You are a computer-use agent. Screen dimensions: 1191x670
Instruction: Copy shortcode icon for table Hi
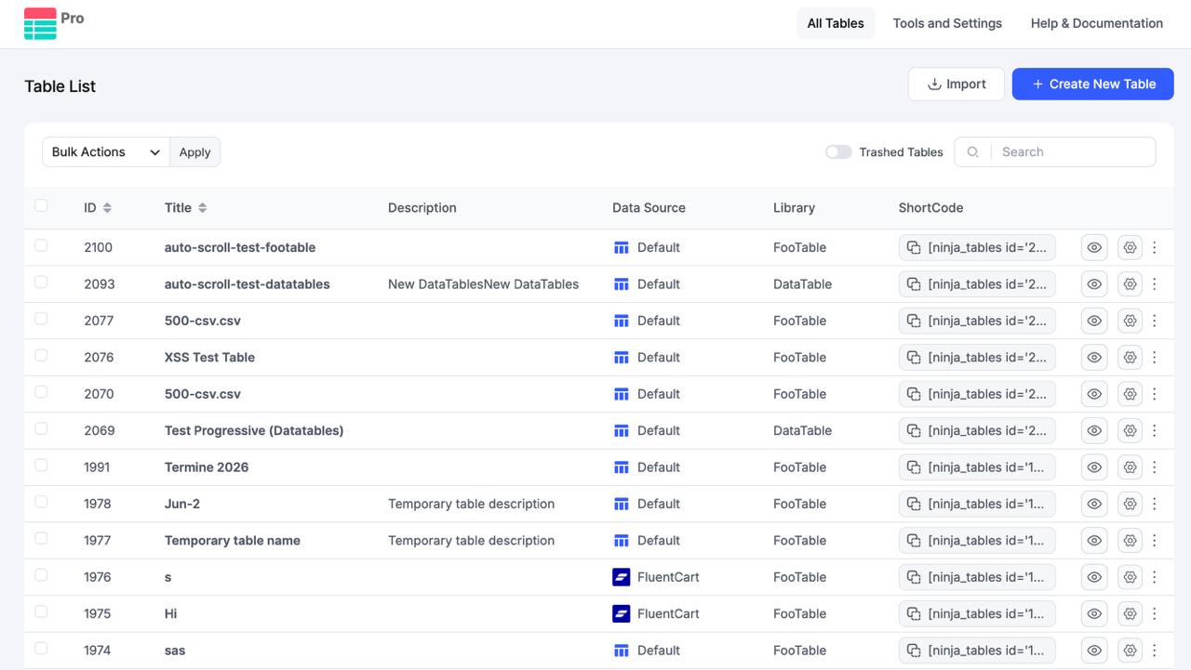pyautogui.click(x=914, y=613)
